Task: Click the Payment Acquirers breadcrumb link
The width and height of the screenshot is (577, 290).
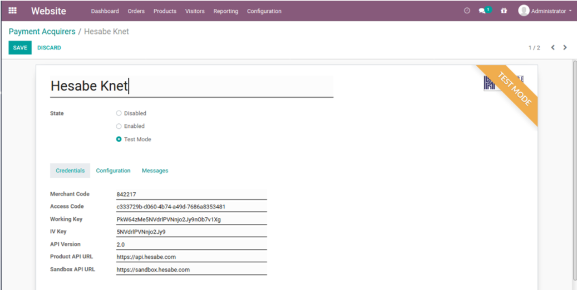Action: pyautogui.click(x=42, y=32)
